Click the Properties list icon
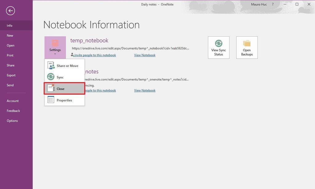The height and width of the screenshot is (189, 315). (x=51, y=100)
